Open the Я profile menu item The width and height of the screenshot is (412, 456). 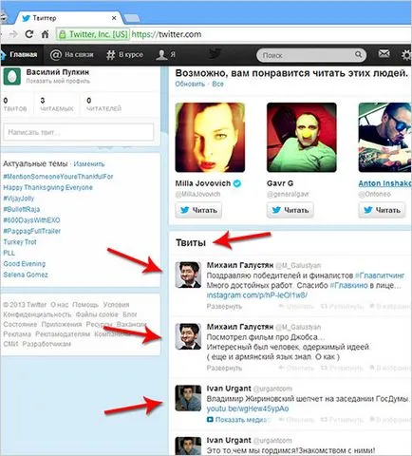(x=165, y=55)
